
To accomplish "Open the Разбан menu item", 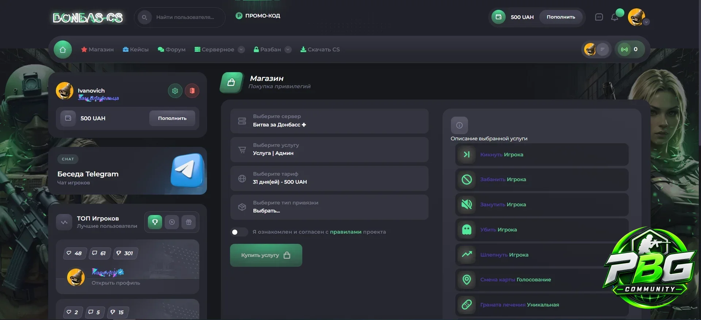I will click(267, 50).
